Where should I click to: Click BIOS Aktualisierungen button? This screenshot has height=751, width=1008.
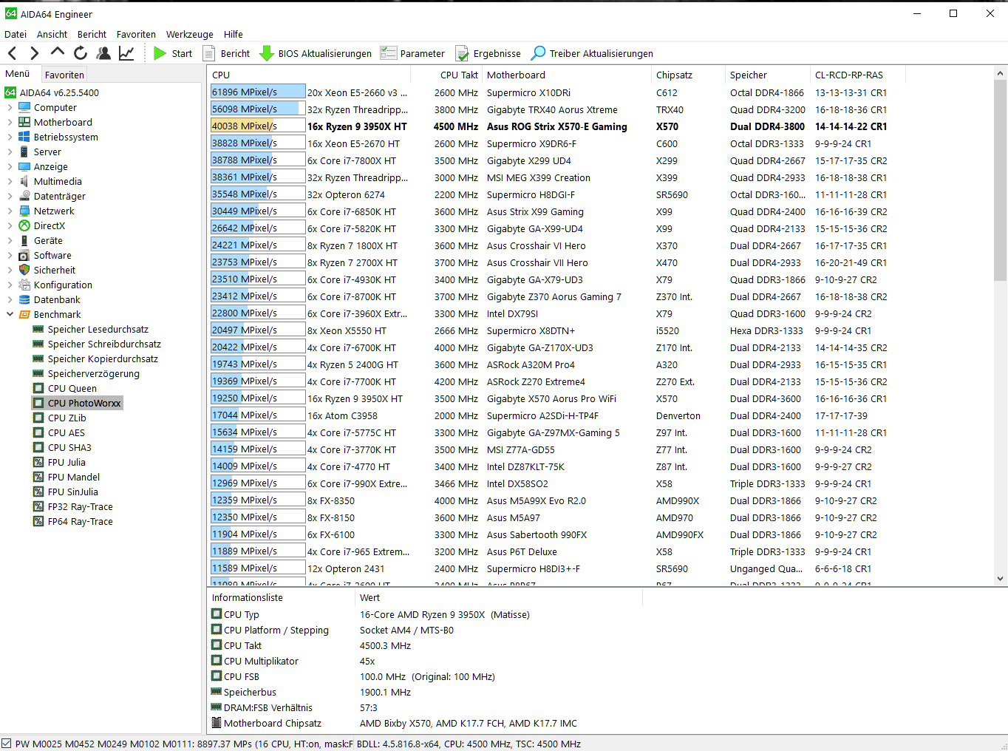coord(316,53)
